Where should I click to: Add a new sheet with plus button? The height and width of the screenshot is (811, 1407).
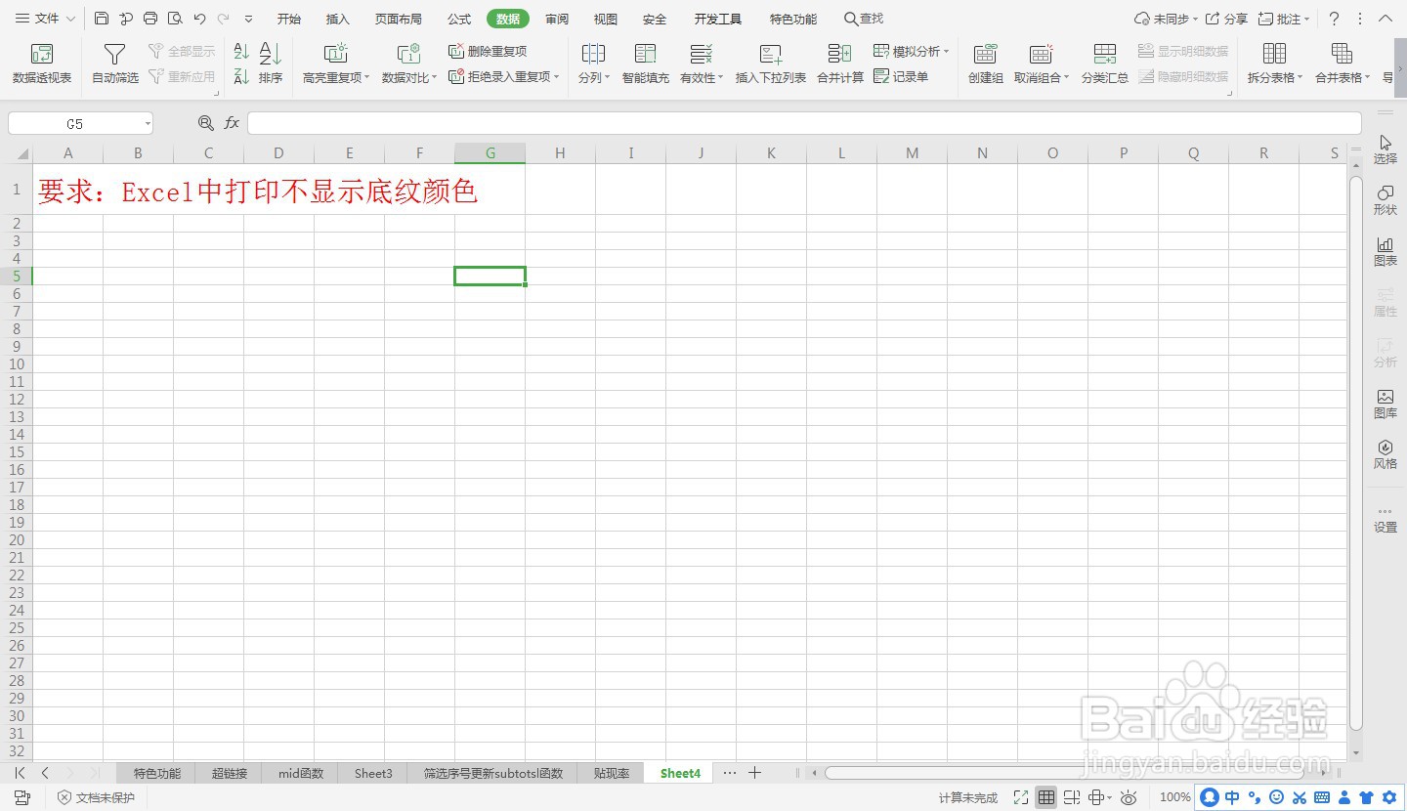coord(754,773)
